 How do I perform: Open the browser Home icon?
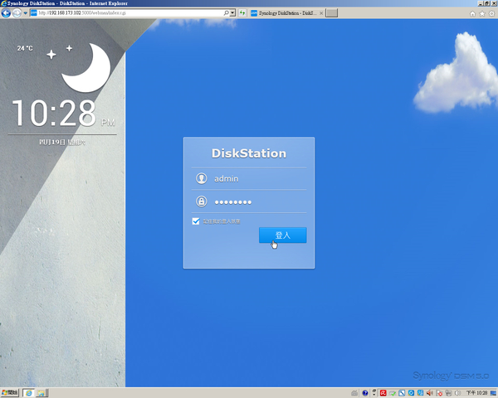coord(473,14)
